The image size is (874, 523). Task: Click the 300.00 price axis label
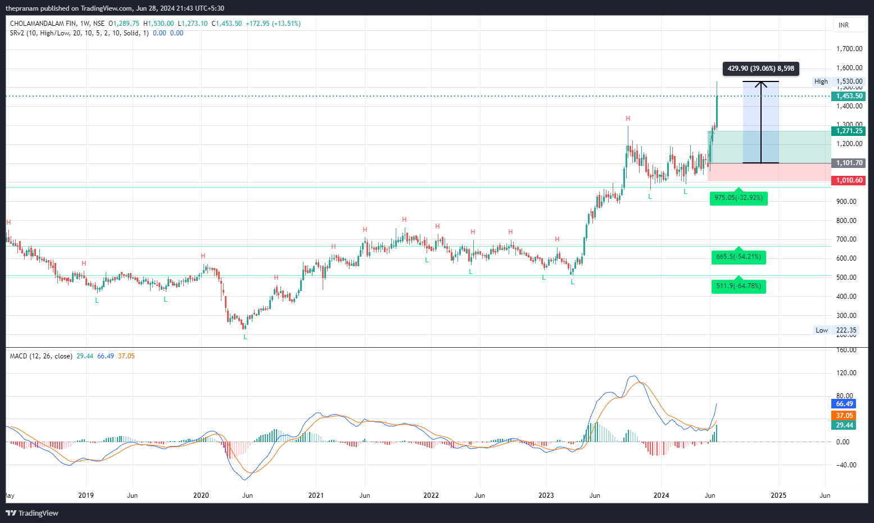point(846,316)
